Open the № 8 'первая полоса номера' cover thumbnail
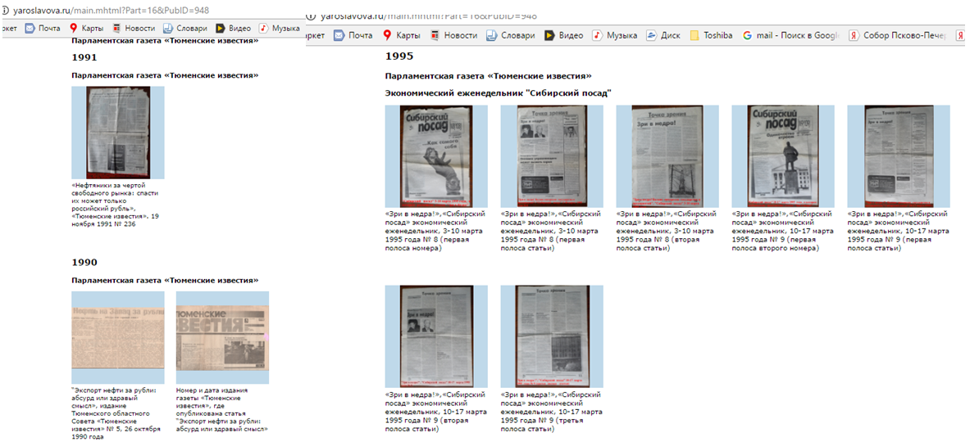970x446 pixels. click(436, 156)
